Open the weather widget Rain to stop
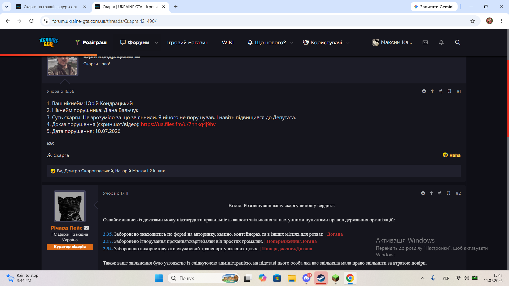The image size is (509, 286). tap(22, 278)
